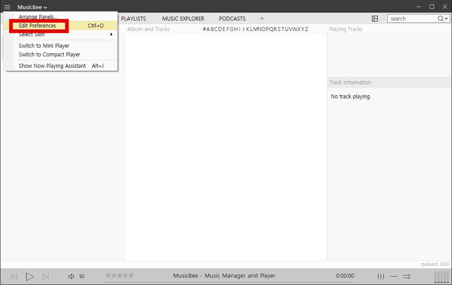Screen dimensions: 452x285
Task: Open search options magnifier dropdown
Action: [443, 19]
